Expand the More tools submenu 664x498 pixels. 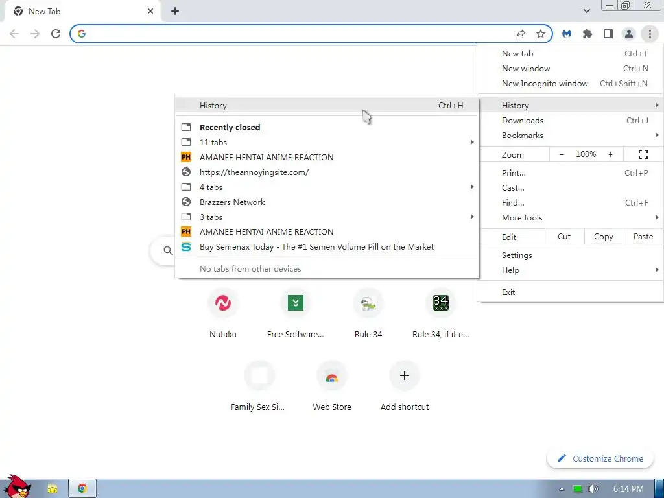pos(571,218)
